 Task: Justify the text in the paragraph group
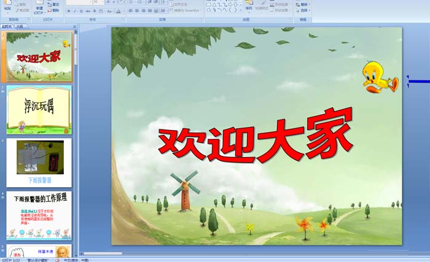coord(150,10)
